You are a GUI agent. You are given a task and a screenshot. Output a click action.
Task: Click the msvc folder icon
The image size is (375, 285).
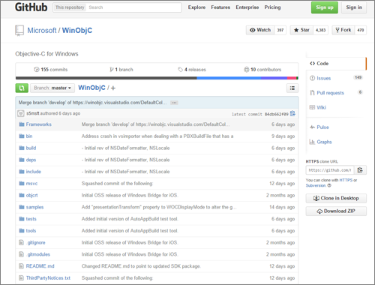pyautogui.click(x=22, y=183)
